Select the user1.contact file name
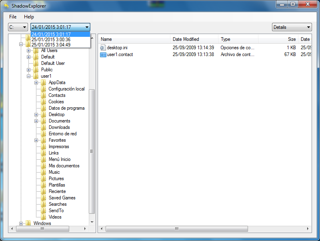320x241 pixels. click(x=120, y=54)
